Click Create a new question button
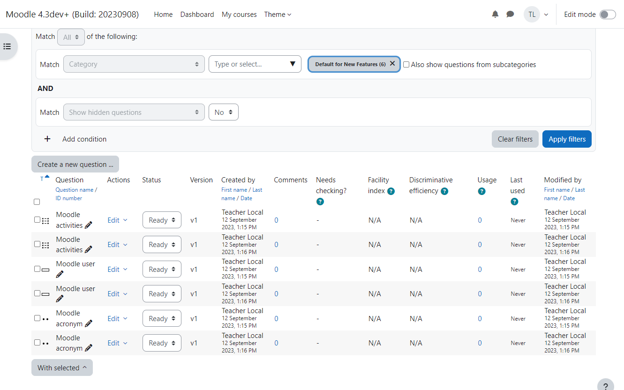Image resolution: width=624 pixels, height=390 pixels. point(75,165)
